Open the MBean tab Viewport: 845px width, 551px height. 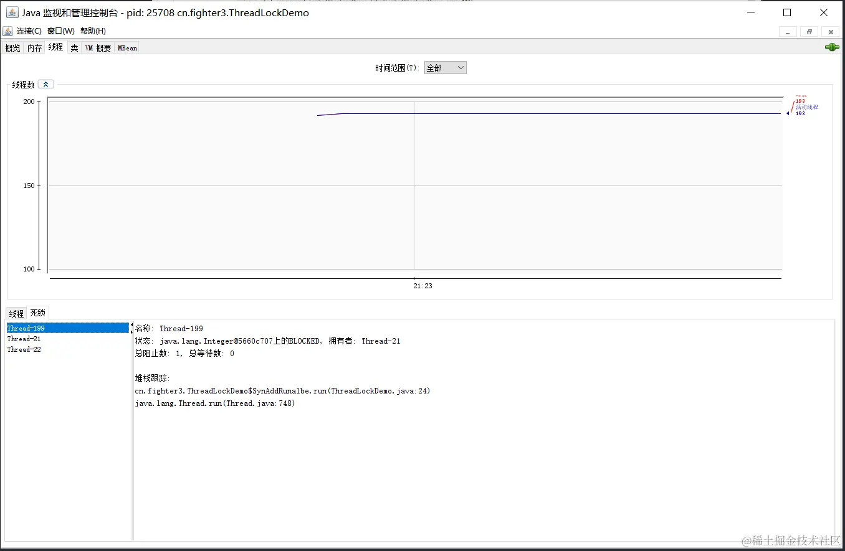tap(127, 47)
